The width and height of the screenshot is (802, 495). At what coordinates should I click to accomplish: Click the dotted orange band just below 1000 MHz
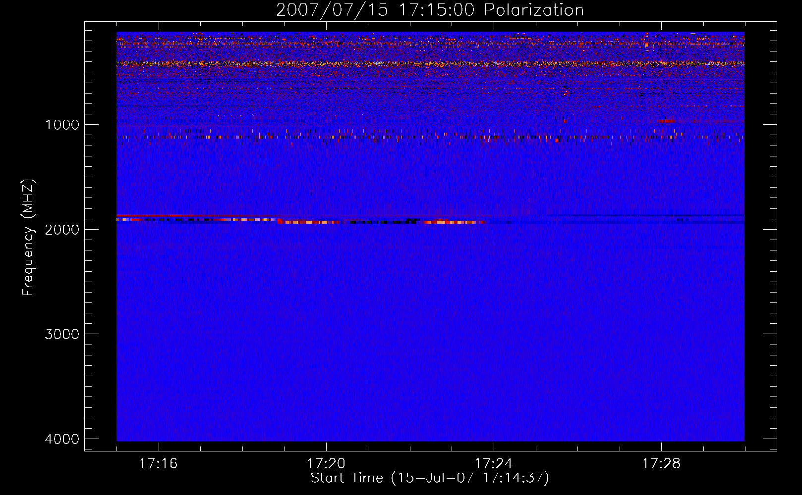click(430, 137)
